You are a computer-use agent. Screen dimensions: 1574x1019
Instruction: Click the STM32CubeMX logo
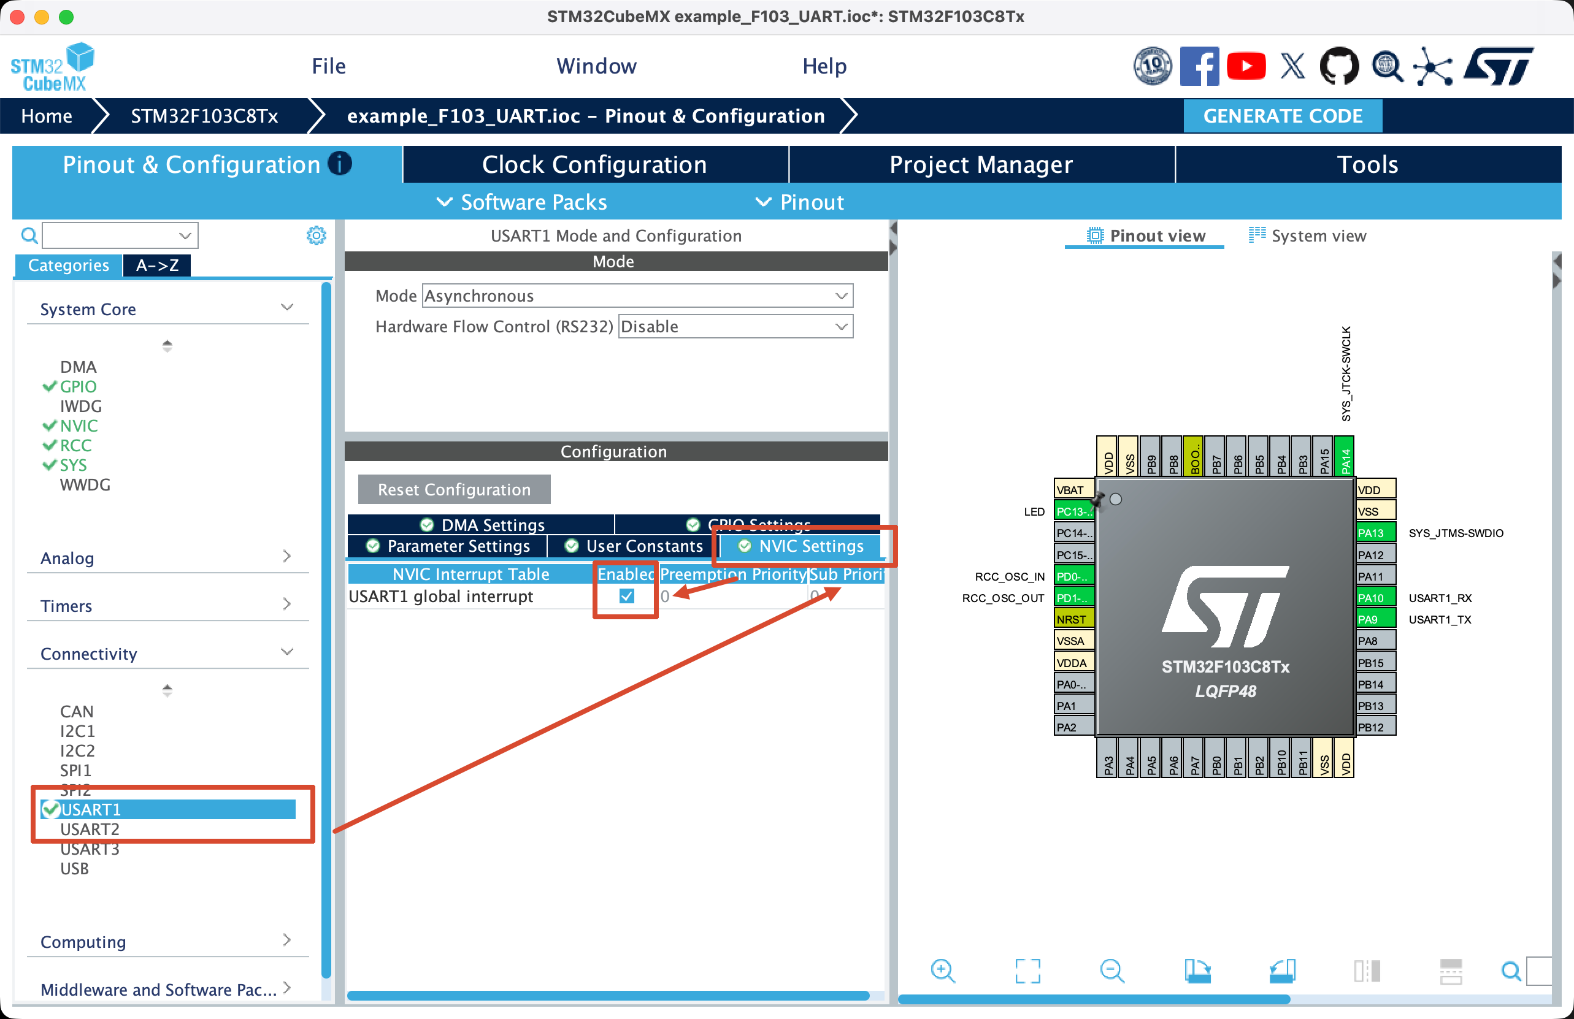pos(52,67)
